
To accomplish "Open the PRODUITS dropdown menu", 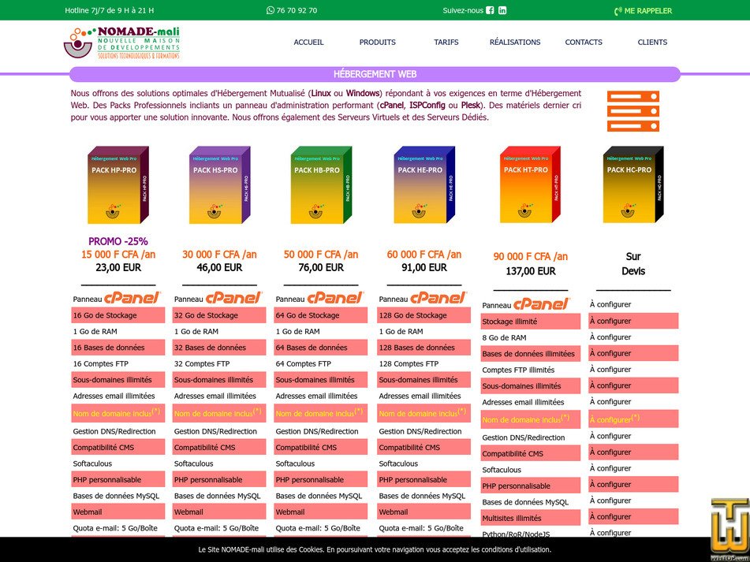I will tap(377, 42).
